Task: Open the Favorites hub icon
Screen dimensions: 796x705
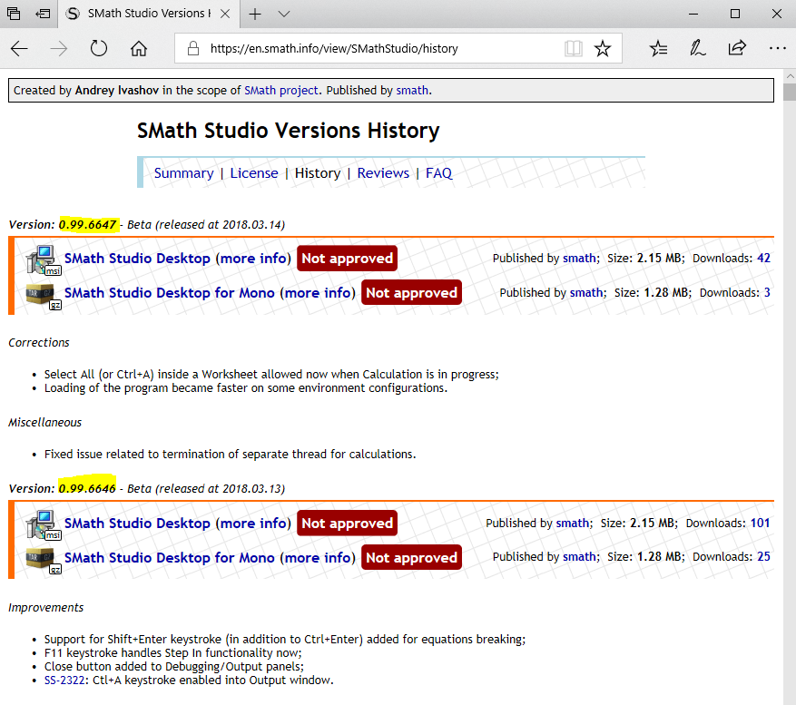Action: 659,49
